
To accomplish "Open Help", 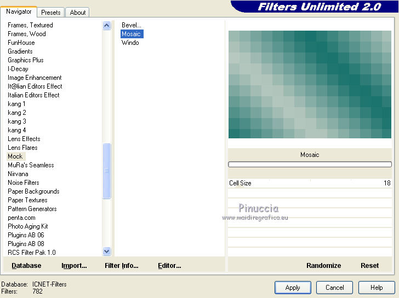I will click(377, 288).
